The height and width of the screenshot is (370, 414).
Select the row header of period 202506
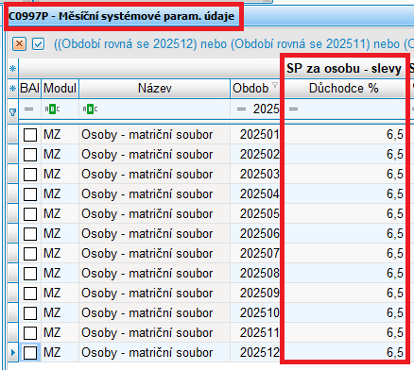(12, 234)
